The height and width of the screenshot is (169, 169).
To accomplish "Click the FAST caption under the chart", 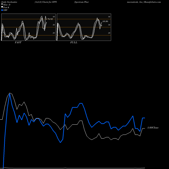I will click(18, 43).
